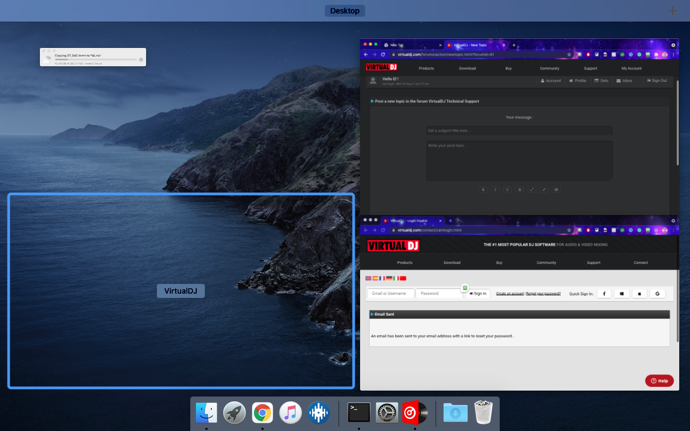The image size is (690, 431).
Task: Click the newtopic.html address bar
Action: tap(481, 54)
